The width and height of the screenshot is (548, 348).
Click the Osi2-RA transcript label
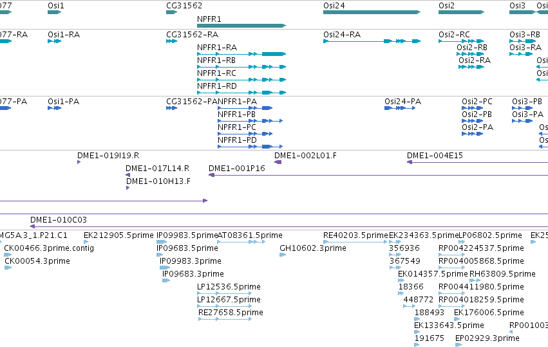(x=475, y=60)
